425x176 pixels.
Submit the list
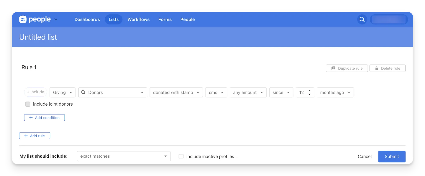tap(392, 157)
